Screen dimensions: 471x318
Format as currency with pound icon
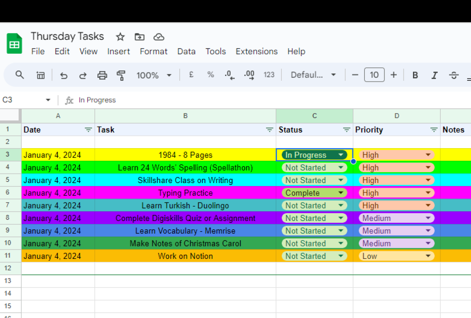click(191, 75)
